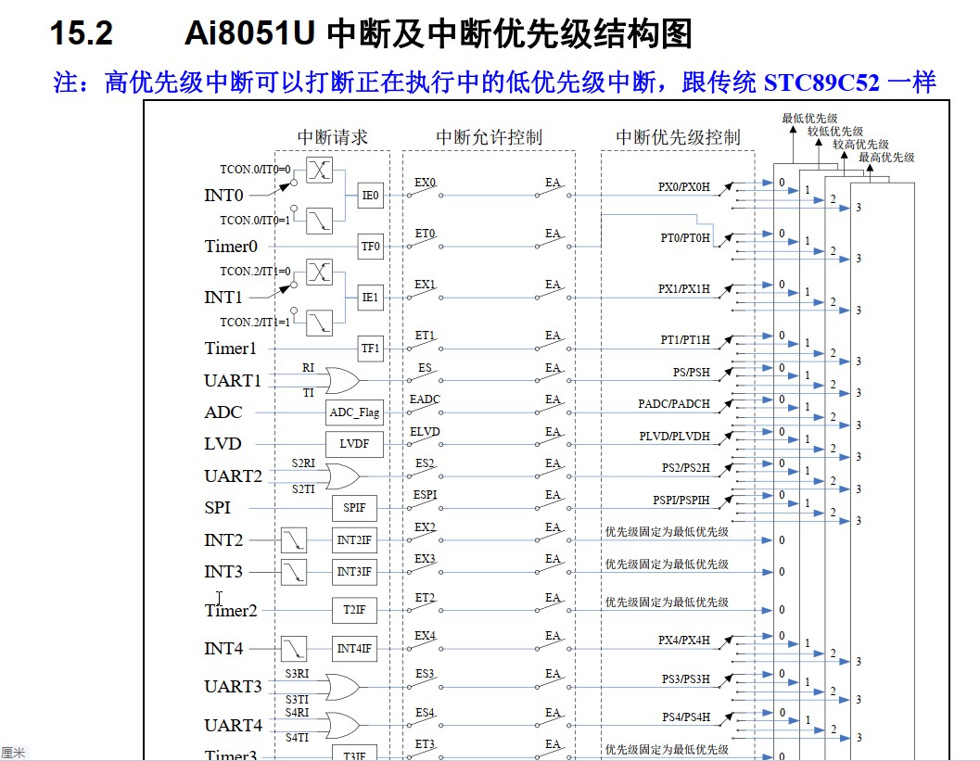Click the IE1 flag box
980x761 pixels.
[370, 298]
